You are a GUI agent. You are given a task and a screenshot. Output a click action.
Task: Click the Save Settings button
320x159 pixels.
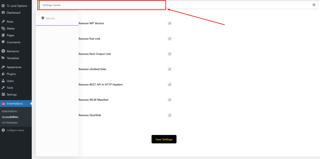click(x=164, y=139)
